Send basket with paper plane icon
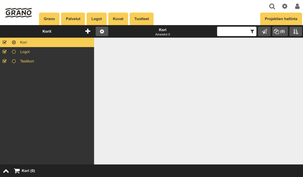 tap(264, 31)
